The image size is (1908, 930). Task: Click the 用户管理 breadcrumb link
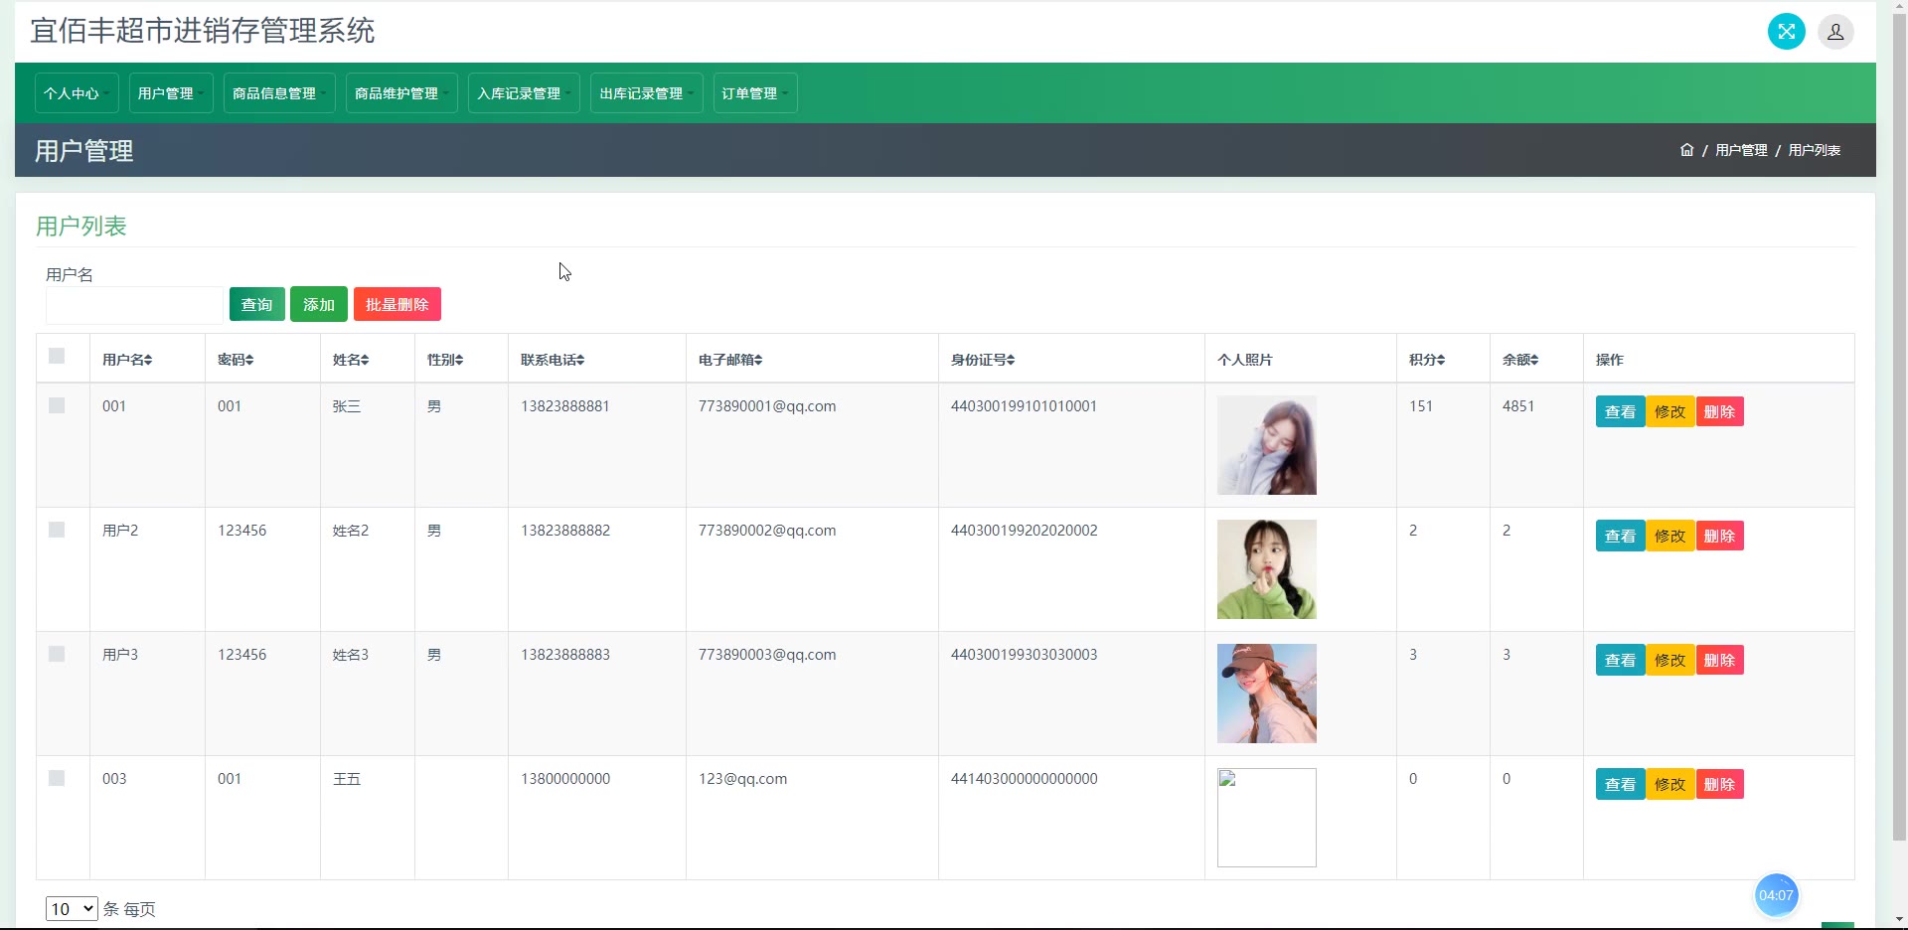(1741, 150)
